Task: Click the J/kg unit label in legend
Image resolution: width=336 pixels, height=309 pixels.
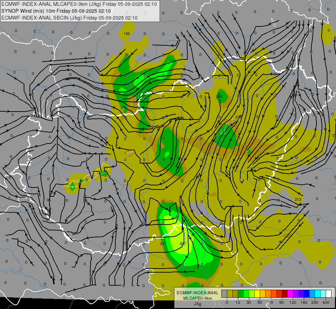Action: tap(197, 304)
